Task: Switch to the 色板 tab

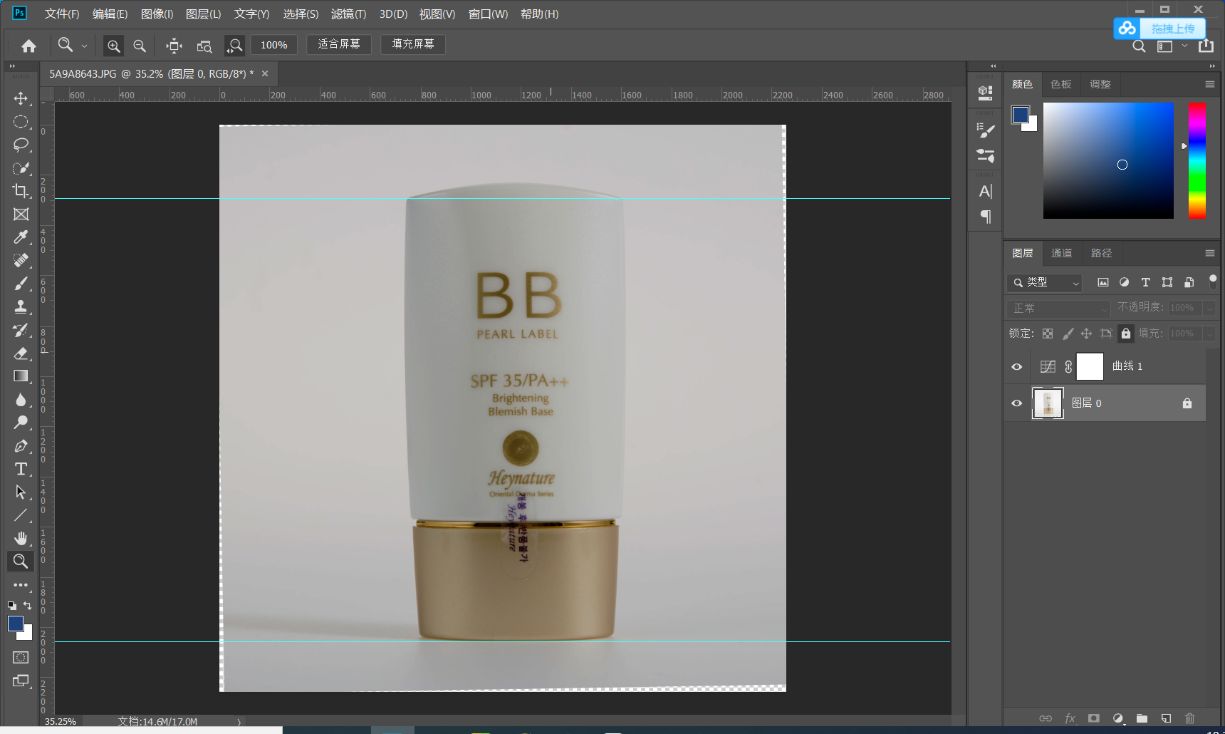Action: (x=1061, y=84)
